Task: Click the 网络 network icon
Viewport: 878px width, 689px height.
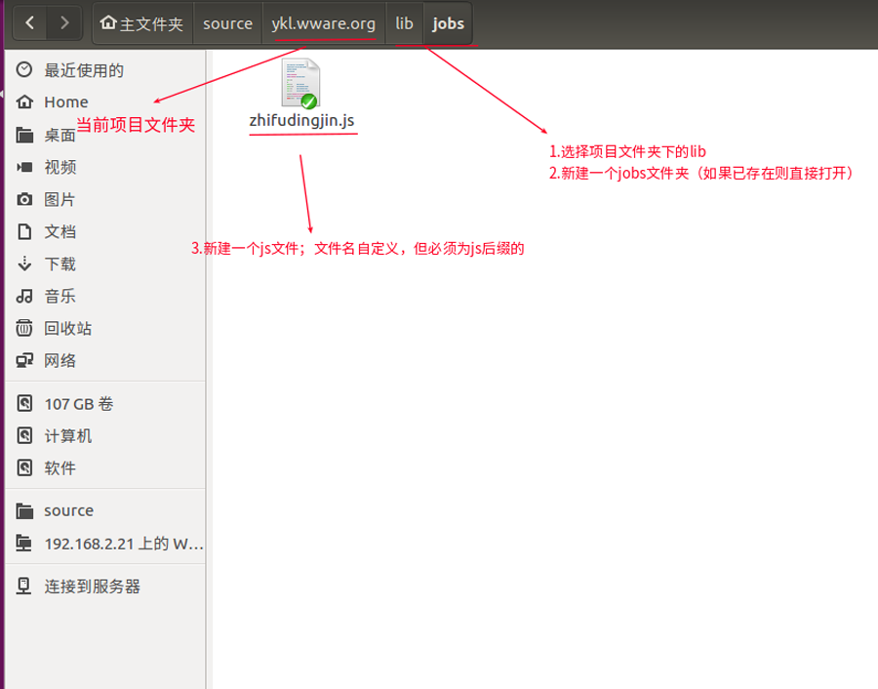Action: (24, 360)
